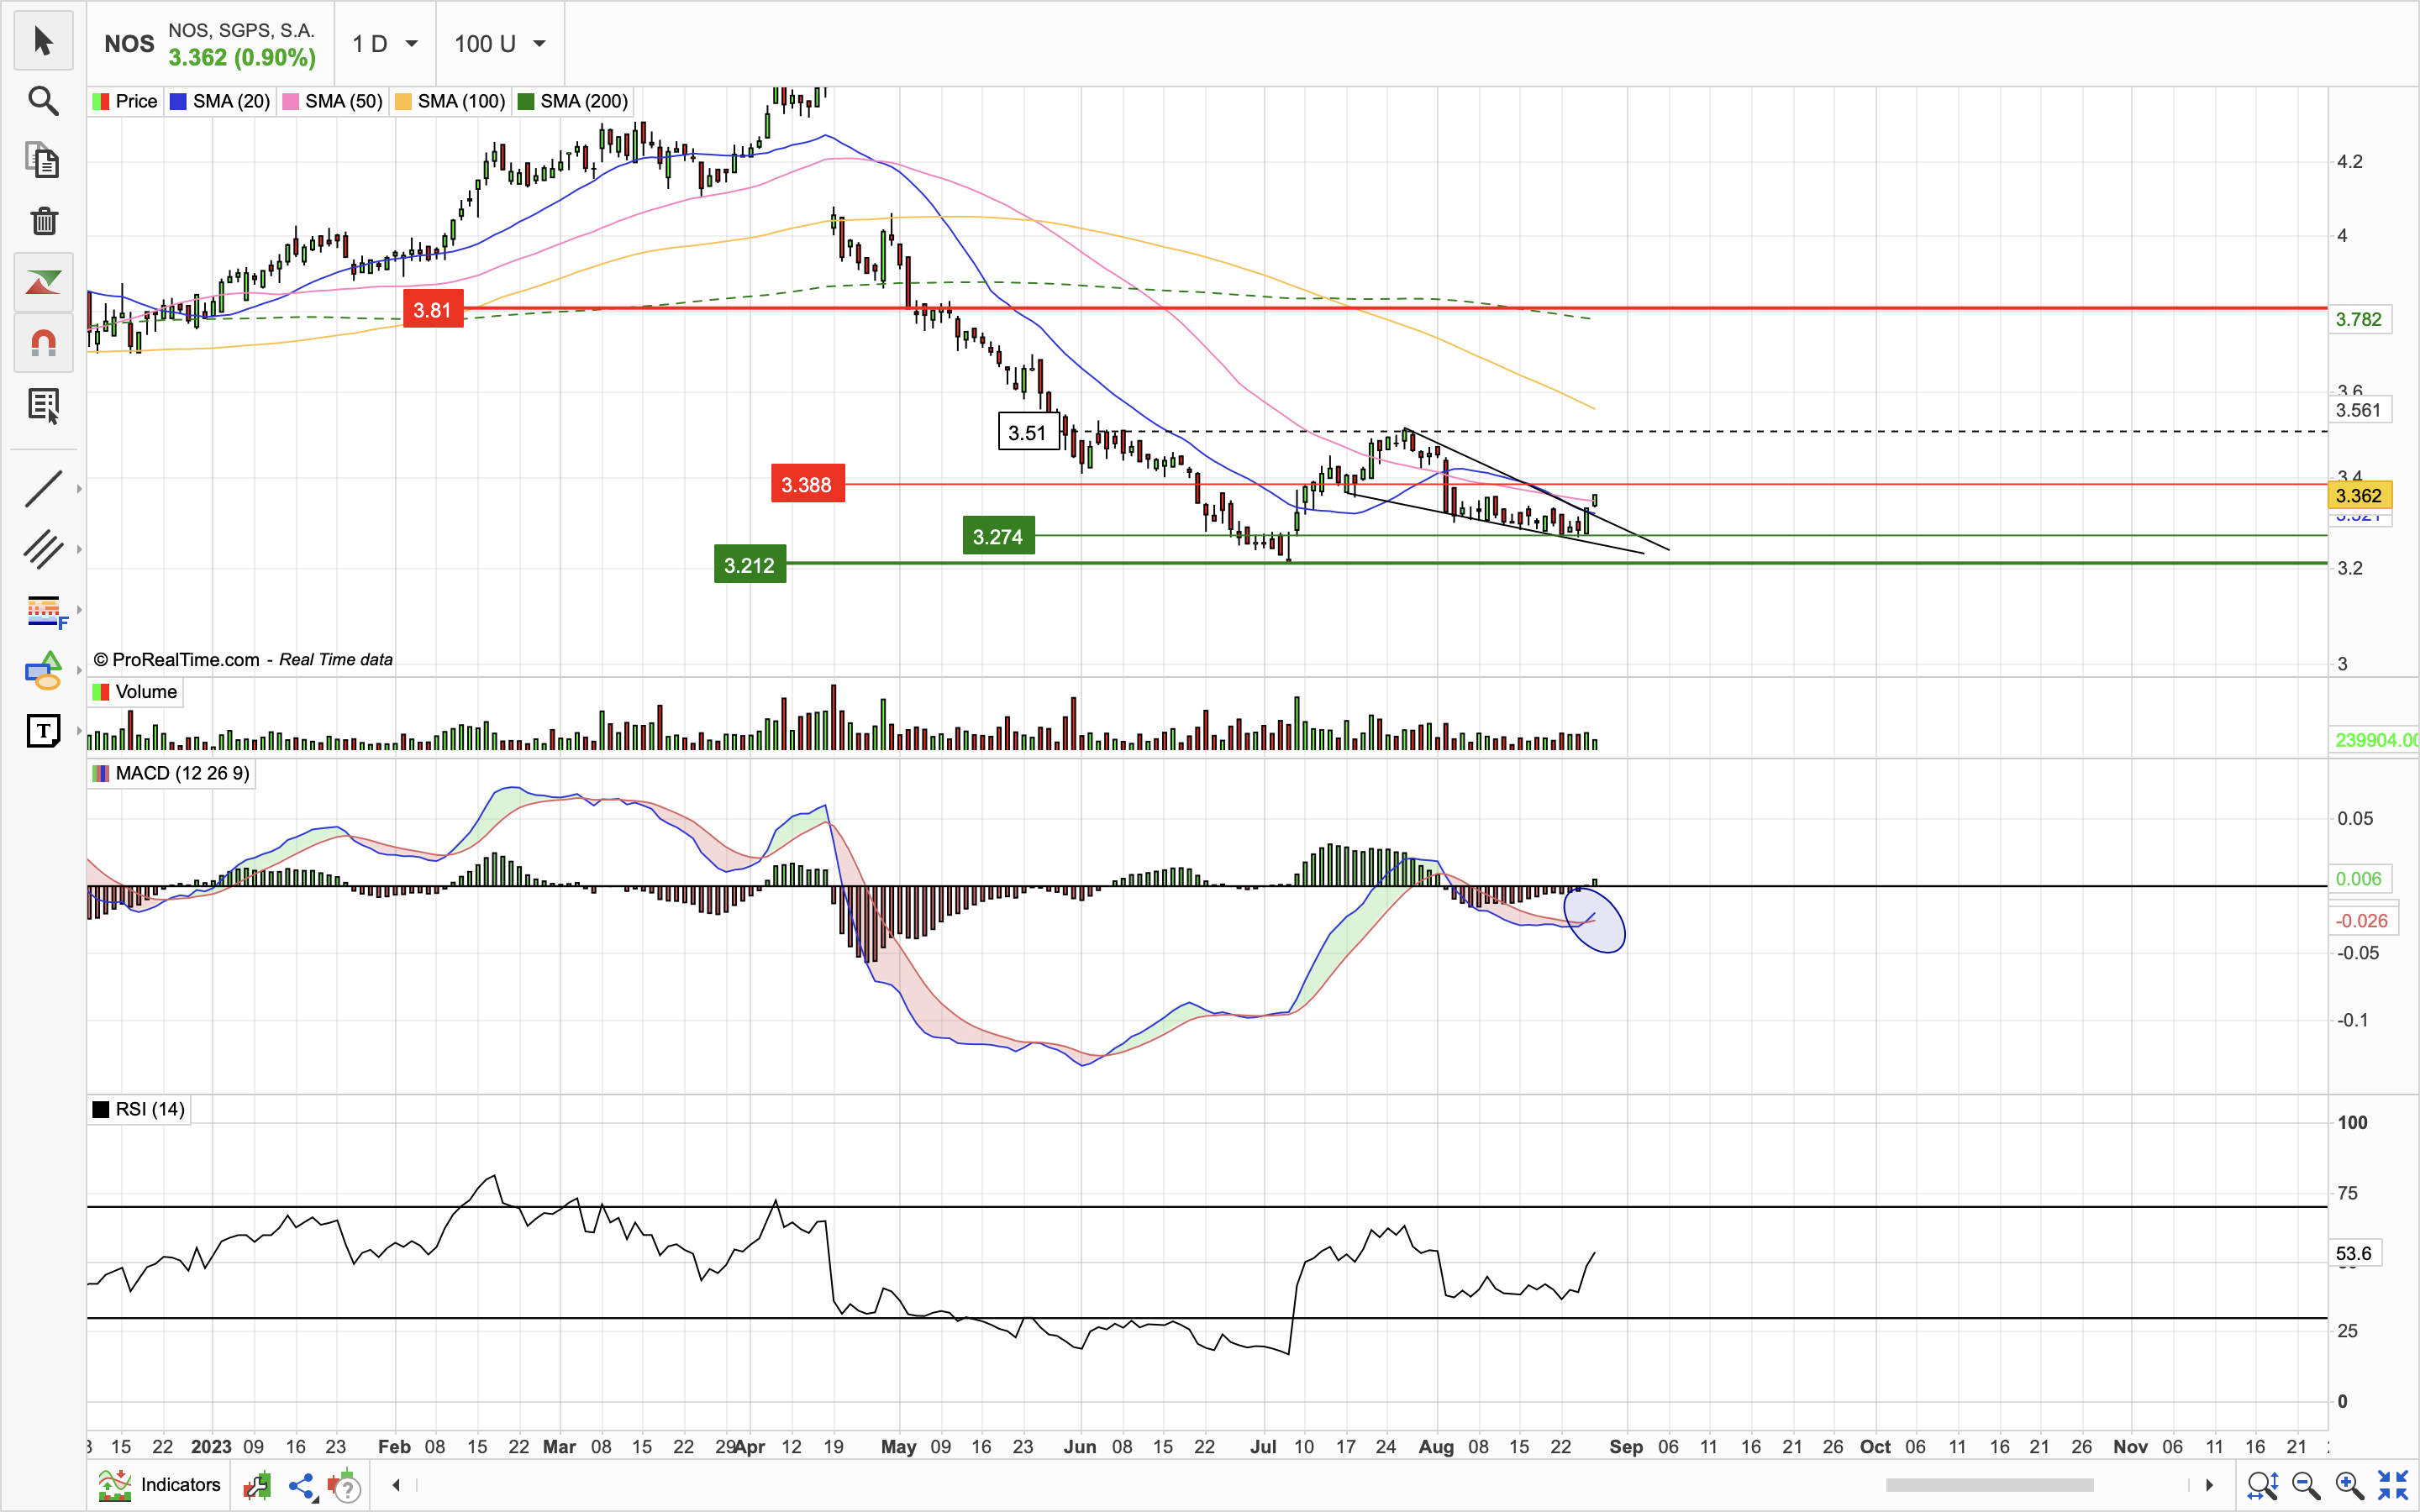Image resolution: width=2420 pixels, height=1512 pixels.
Task: Select the cursor pointer tool
Action: (x=43, y=41)
